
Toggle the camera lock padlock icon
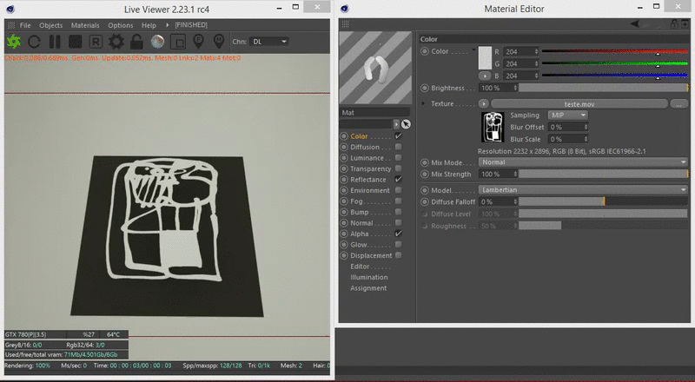(136, 42)
